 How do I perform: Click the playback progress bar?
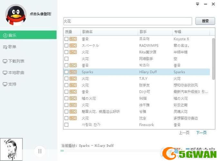pos(111,151)
